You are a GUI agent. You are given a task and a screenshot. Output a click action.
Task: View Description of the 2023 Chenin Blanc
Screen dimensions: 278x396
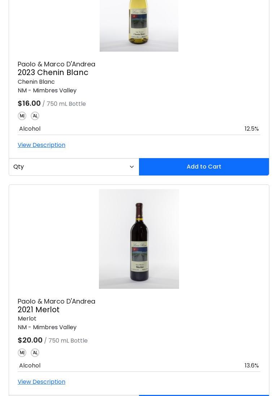[42, 145]
